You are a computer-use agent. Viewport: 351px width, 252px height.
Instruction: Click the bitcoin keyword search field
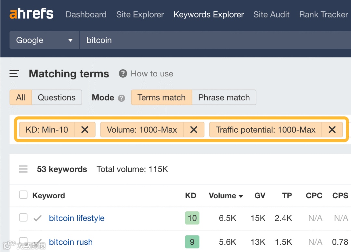211,40
